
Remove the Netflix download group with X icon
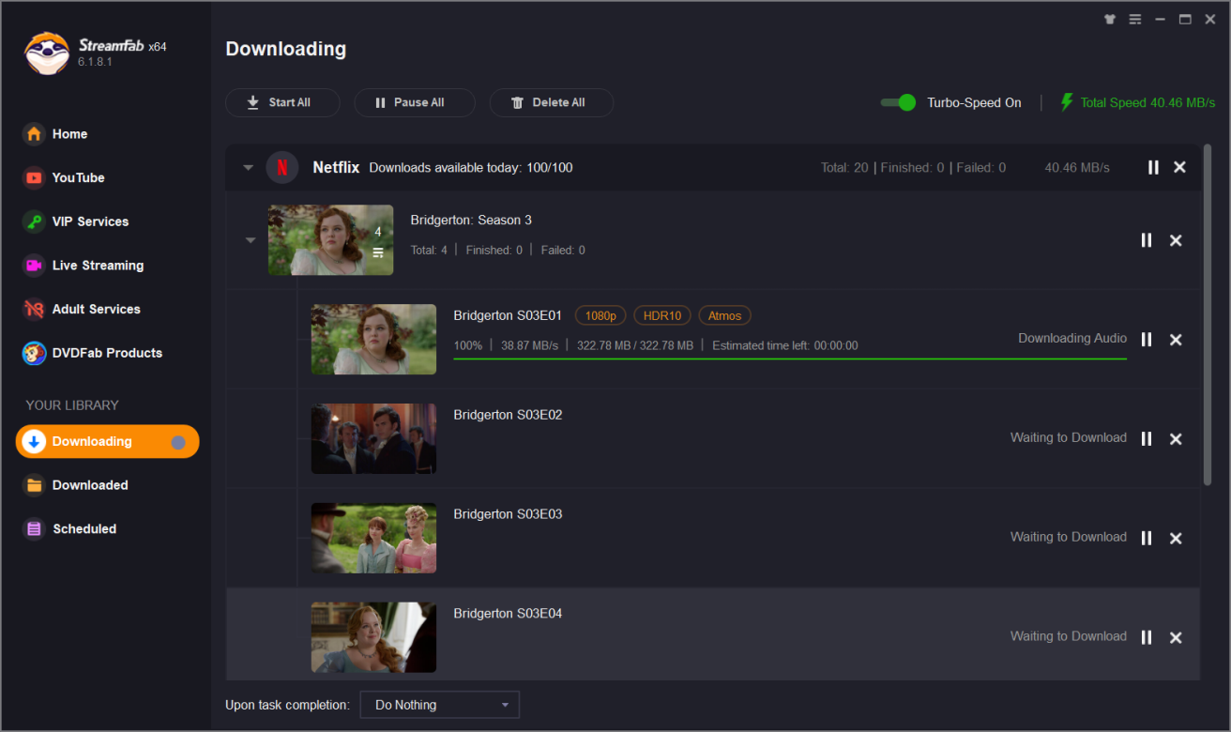[x=1179, y=167]
